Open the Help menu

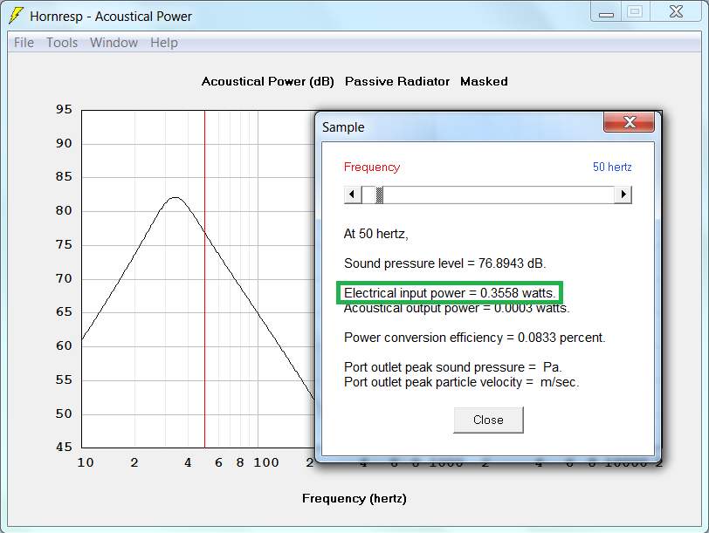164,43
